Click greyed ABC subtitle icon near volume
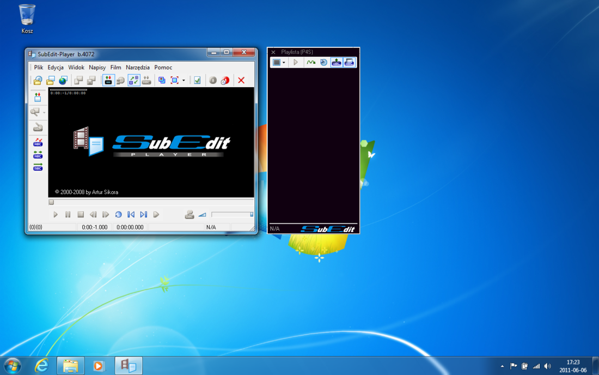 (190, 215)
